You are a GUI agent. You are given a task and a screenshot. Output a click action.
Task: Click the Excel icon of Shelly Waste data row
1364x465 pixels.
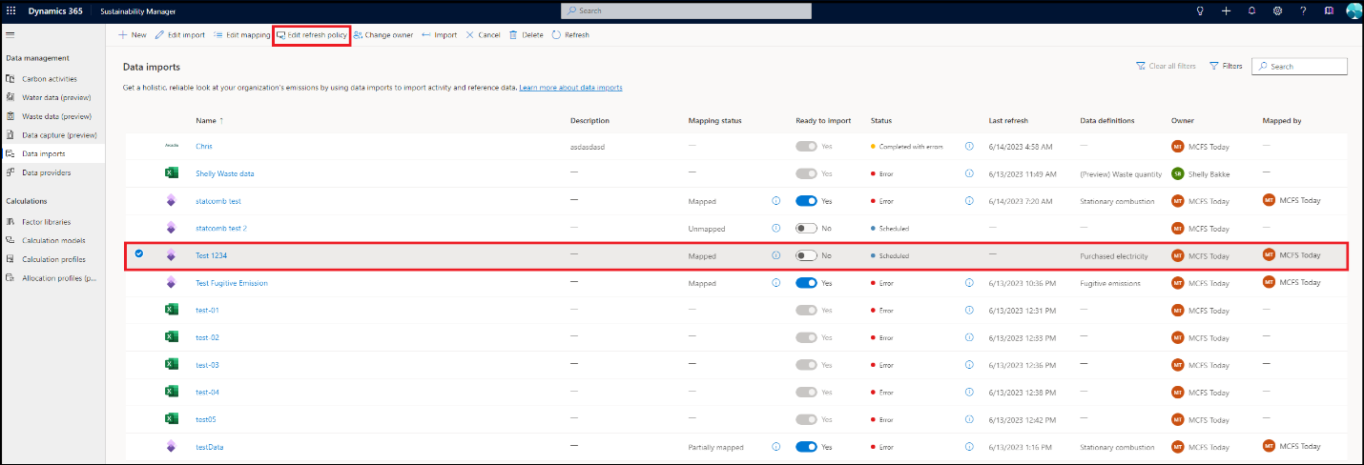point(172,173)
